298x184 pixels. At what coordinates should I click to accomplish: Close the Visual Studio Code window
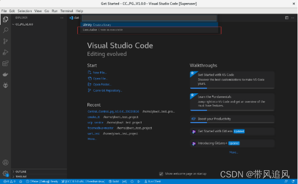pos(293,4)
